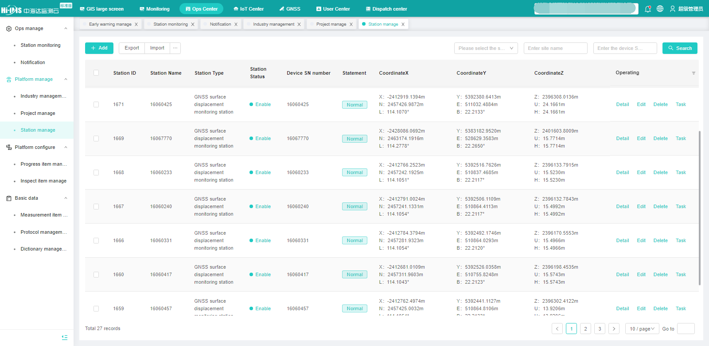
Task: Click the user profile icon
Action: click(x=672, y=9)
